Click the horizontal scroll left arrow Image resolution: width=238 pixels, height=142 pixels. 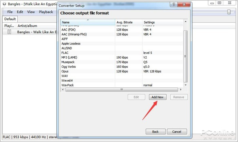point(63,89)
